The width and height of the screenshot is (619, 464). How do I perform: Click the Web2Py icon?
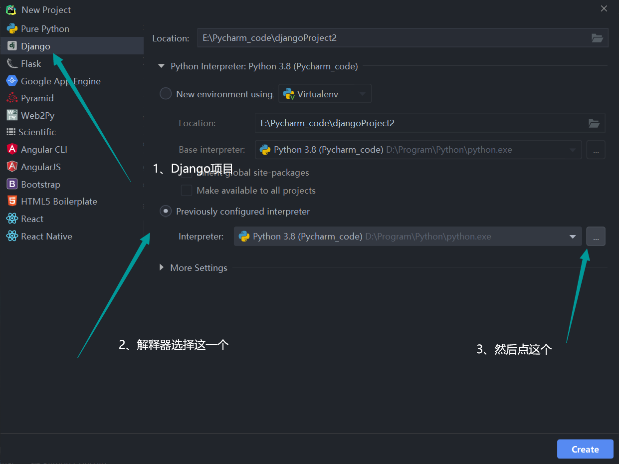pos(12,115)
